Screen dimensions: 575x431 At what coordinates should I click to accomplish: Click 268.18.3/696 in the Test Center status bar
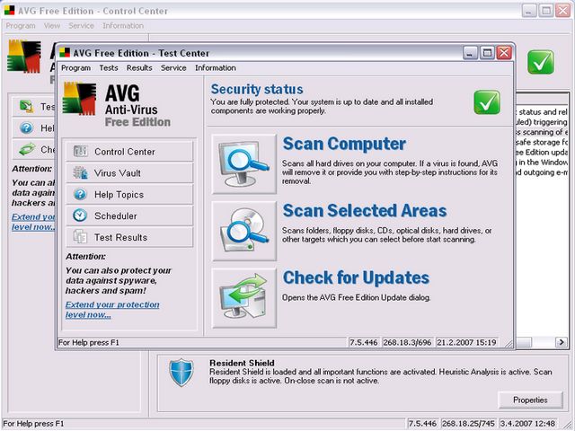point(407,342)
